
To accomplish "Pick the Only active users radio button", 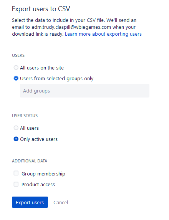I will click(x=16, y=139).
